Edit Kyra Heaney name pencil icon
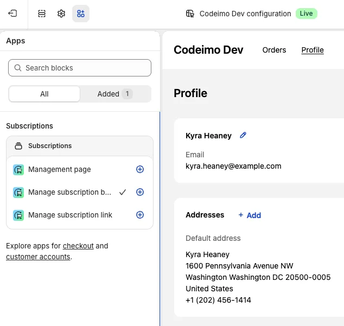Image resolution: width=344 pixels, height=326 pixels. (x=243, y=135)
